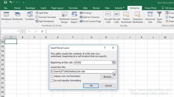174x97 pixels.
Task: Click the formula bar cancel X icon
Action: (x=29, y=31)
